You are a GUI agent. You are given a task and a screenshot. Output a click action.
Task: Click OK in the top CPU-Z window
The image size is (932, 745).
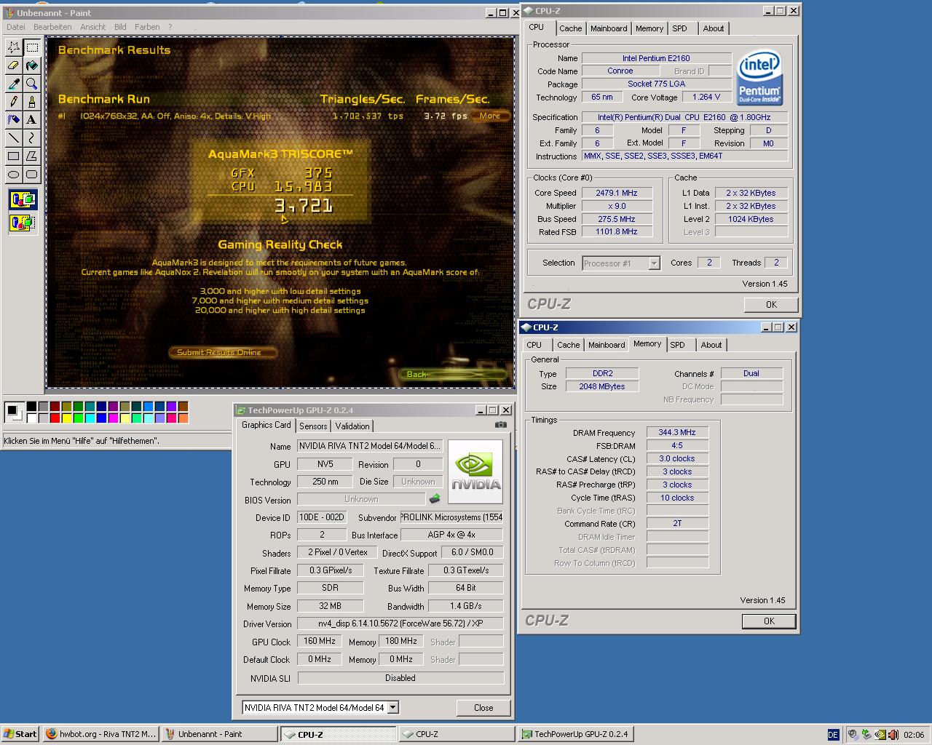(771, 305)
